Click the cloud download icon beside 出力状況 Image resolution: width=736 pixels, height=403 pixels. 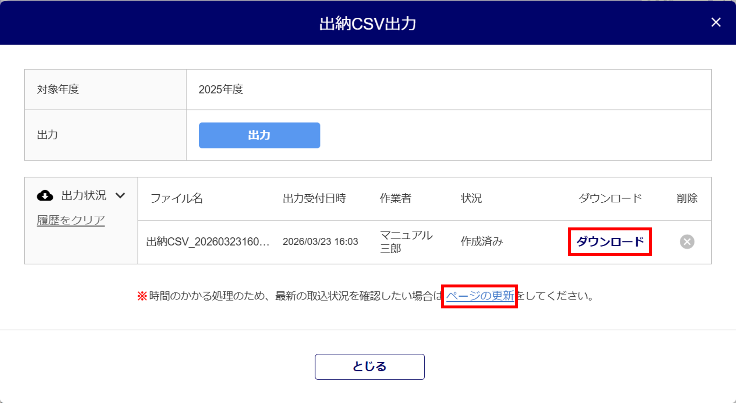(x=45, y=195)
